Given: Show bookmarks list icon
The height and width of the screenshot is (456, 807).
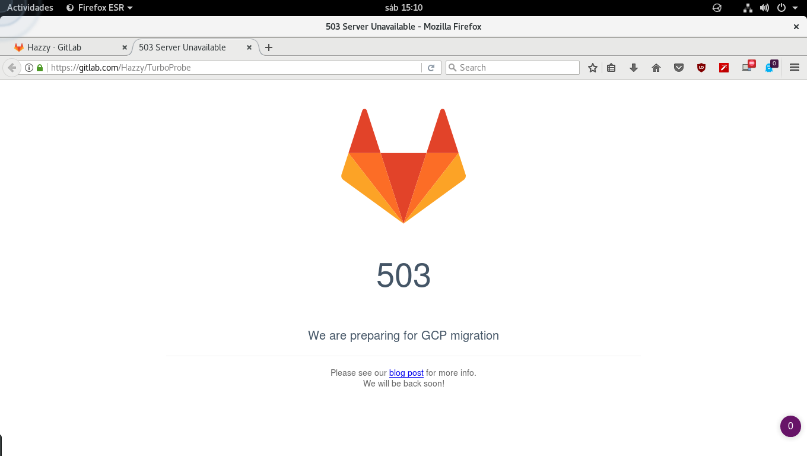Looking at the screenshot, I should point(611,68).
